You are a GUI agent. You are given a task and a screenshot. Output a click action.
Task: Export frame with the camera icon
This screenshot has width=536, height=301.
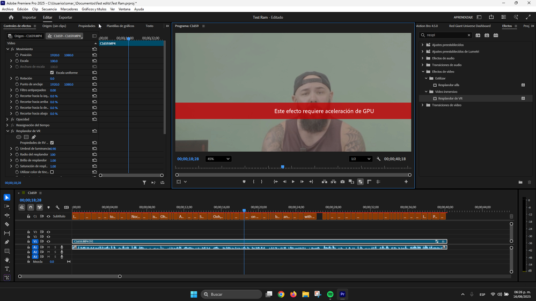[x=342, y=182]
